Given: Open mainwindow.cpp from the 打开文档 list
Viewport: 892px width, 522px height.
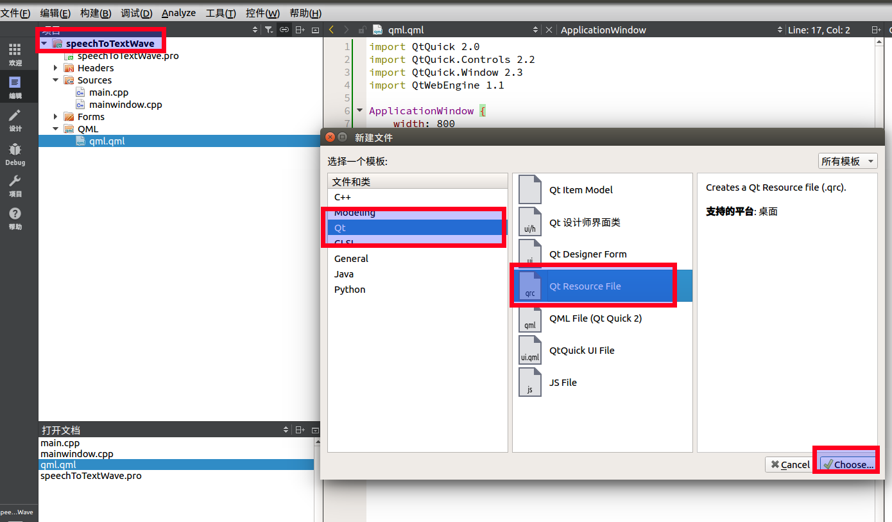Looking at the screenshot, I should [x=78, y=453].
